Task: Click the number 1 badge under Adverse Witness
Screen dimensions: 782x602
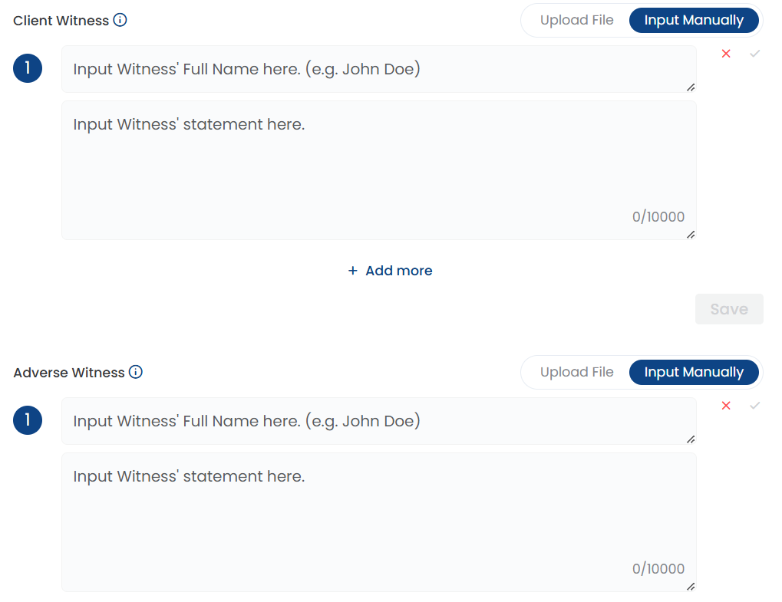Action: [x=28, y=420]
